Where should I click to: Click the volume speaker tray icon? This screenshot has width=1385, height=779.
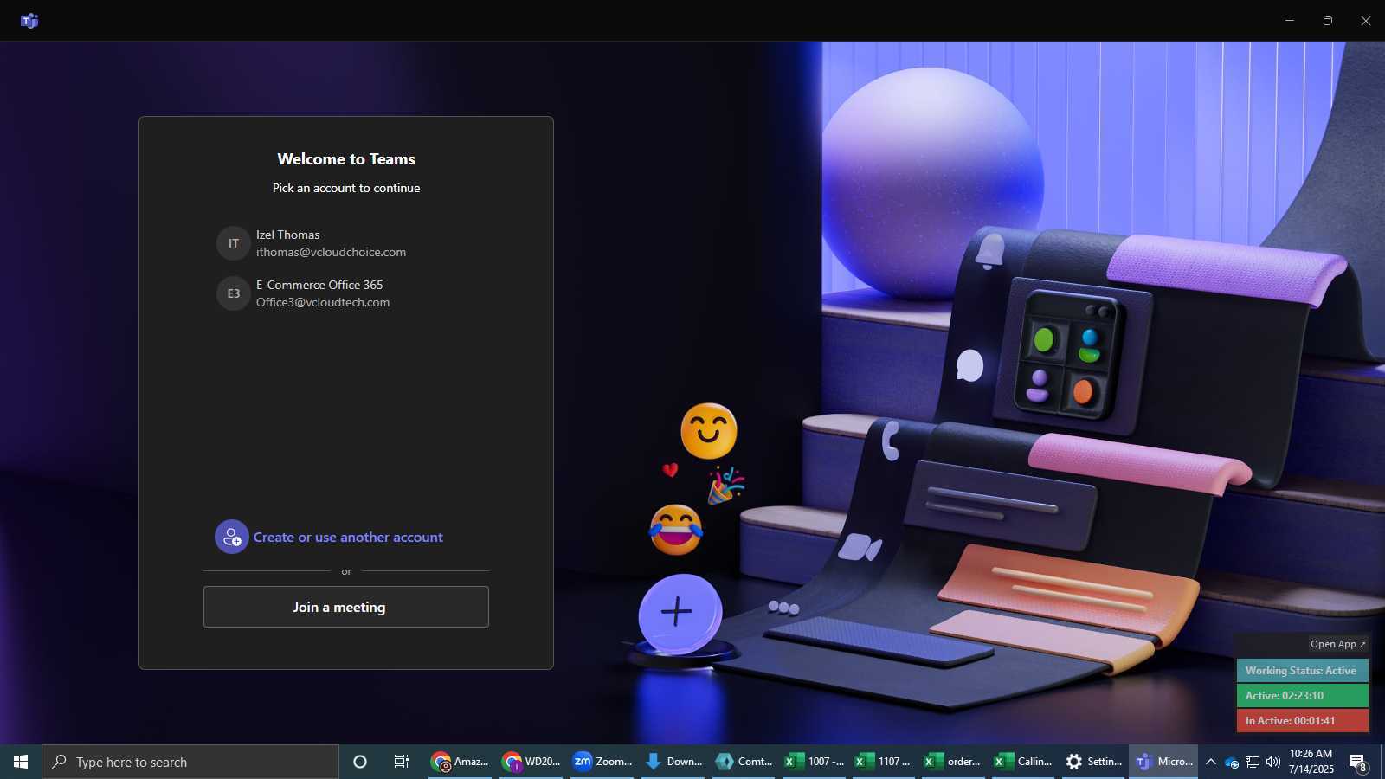[x=1273, y=762]
